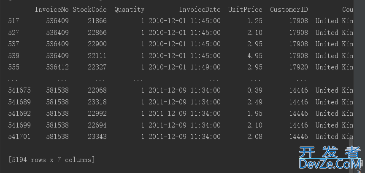Click invoice number 536412
The height and width of the screenshot is (173, 365).
tap(57, 67)
